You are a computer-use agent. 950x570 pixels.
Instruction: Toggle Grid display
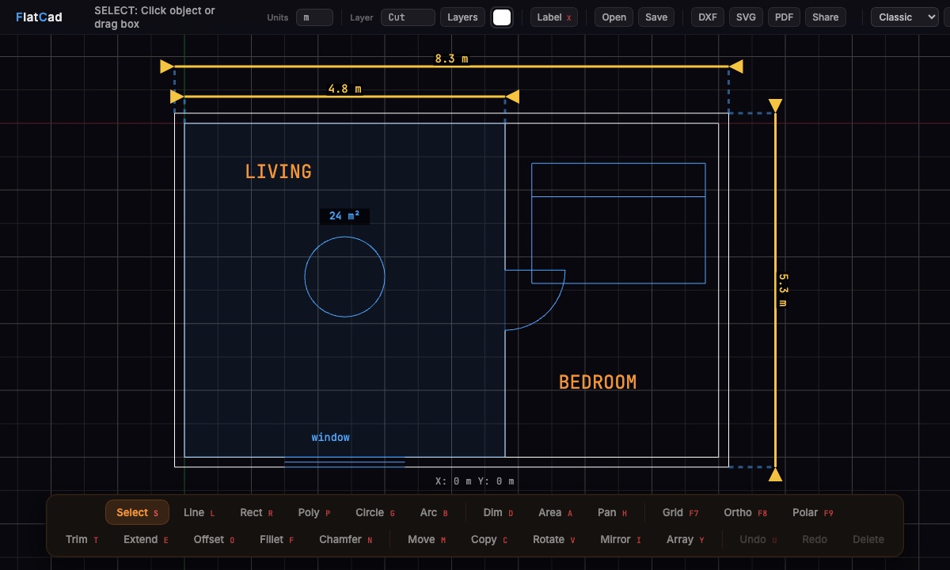coord(680,512)
